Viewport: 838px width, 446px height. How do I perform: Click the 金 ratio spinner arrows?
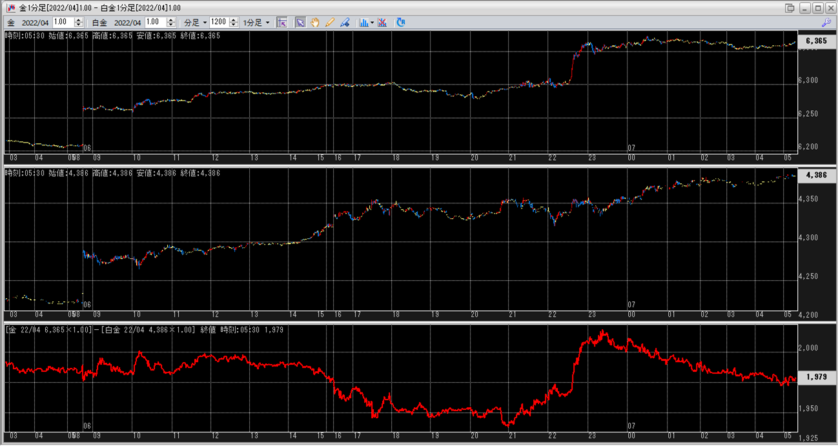78,23
